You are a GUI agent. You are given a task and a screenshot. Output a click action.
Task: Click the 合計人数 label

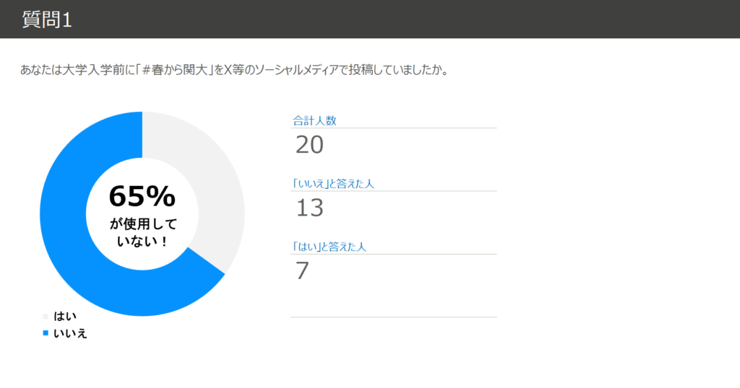point(314,120)
